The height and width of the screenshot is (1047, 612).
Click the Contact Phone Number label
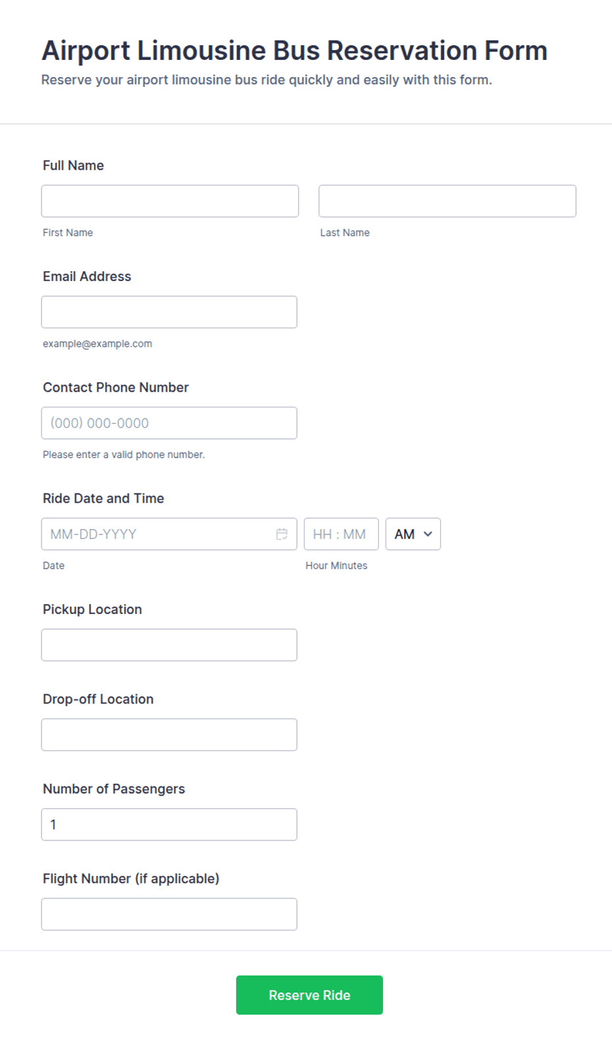[116, 388]
